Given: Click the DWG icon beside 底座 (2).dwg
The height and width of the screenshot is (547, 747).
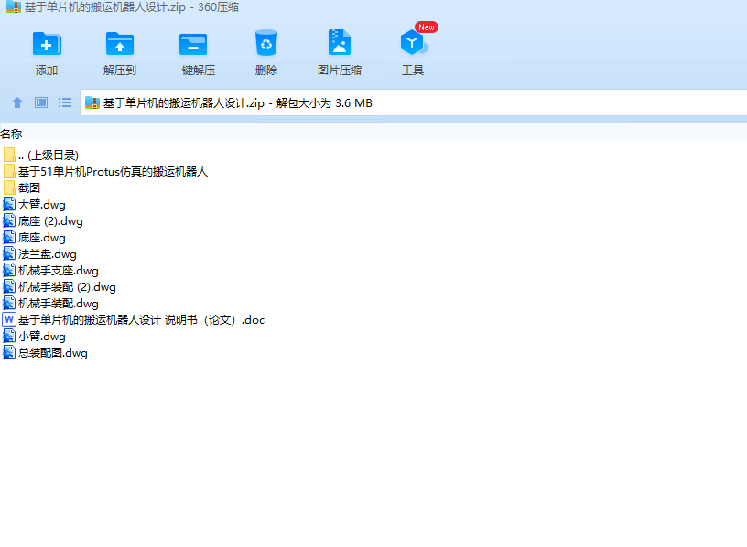Looking at the screenshot, I should 9,220.
